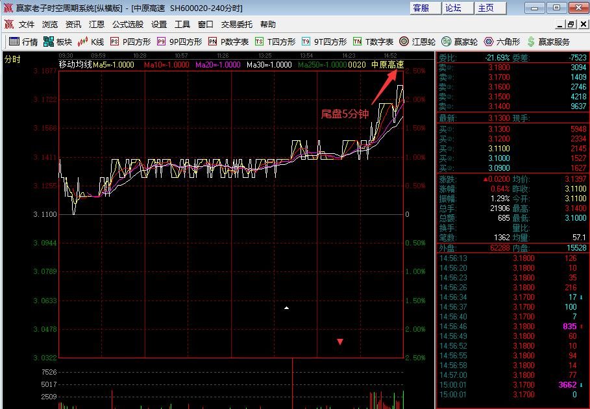
Task: Open the 工具 menu
Action: (182, 25)
